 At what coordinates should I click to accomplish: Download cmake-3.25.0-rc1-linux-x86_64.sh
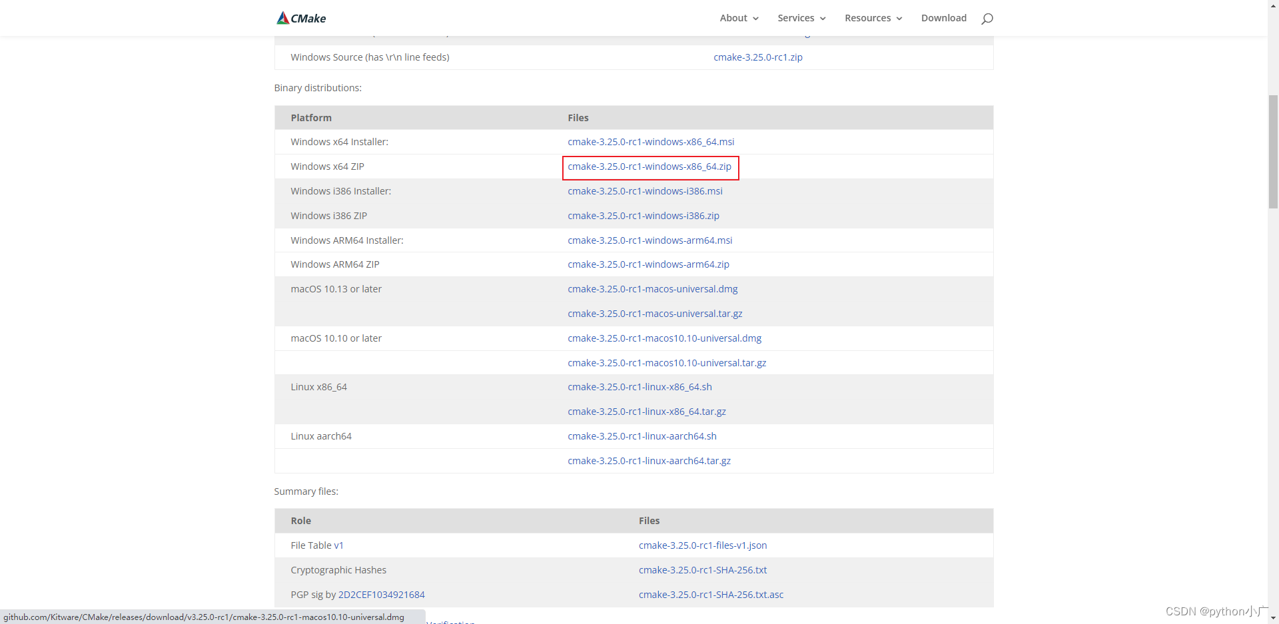coord(639,387)
